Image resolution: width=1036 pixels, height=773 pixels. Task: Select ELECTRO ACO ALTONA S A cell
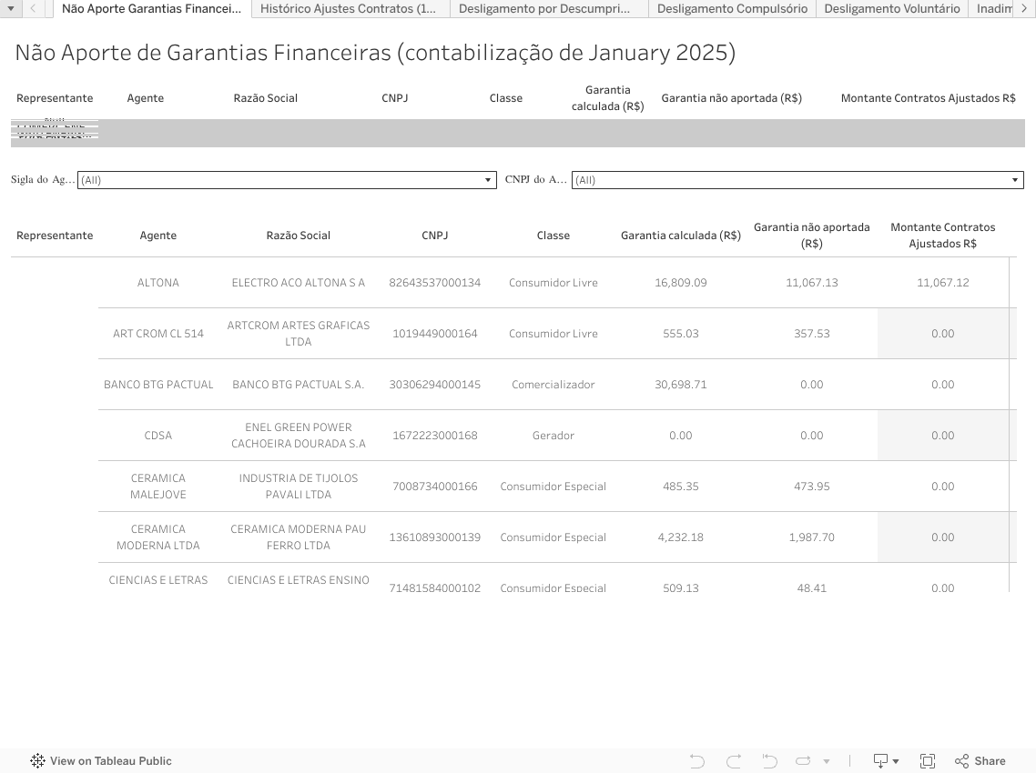click(x=298, y=283)
